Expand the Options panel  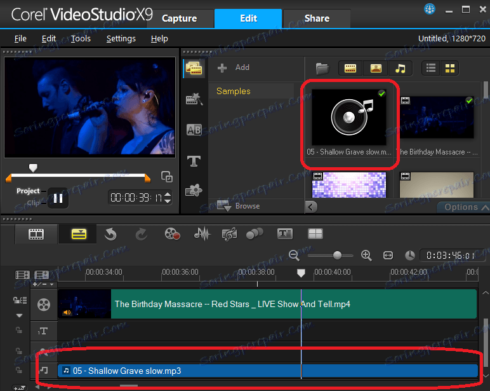tap(463, 207)
